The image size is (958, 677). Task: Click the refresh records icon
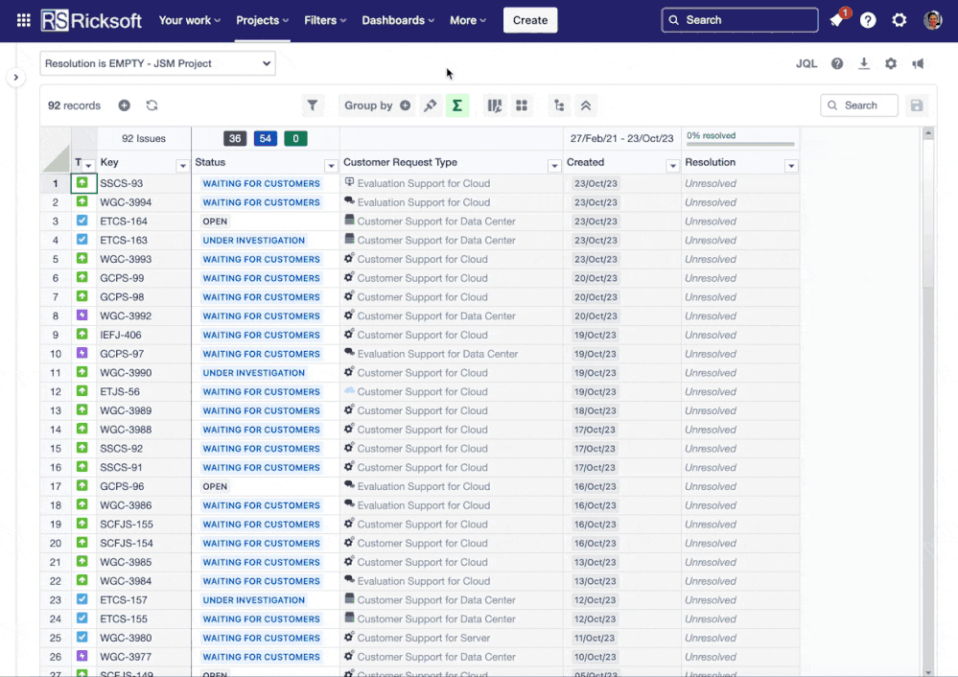coord(152,105)
